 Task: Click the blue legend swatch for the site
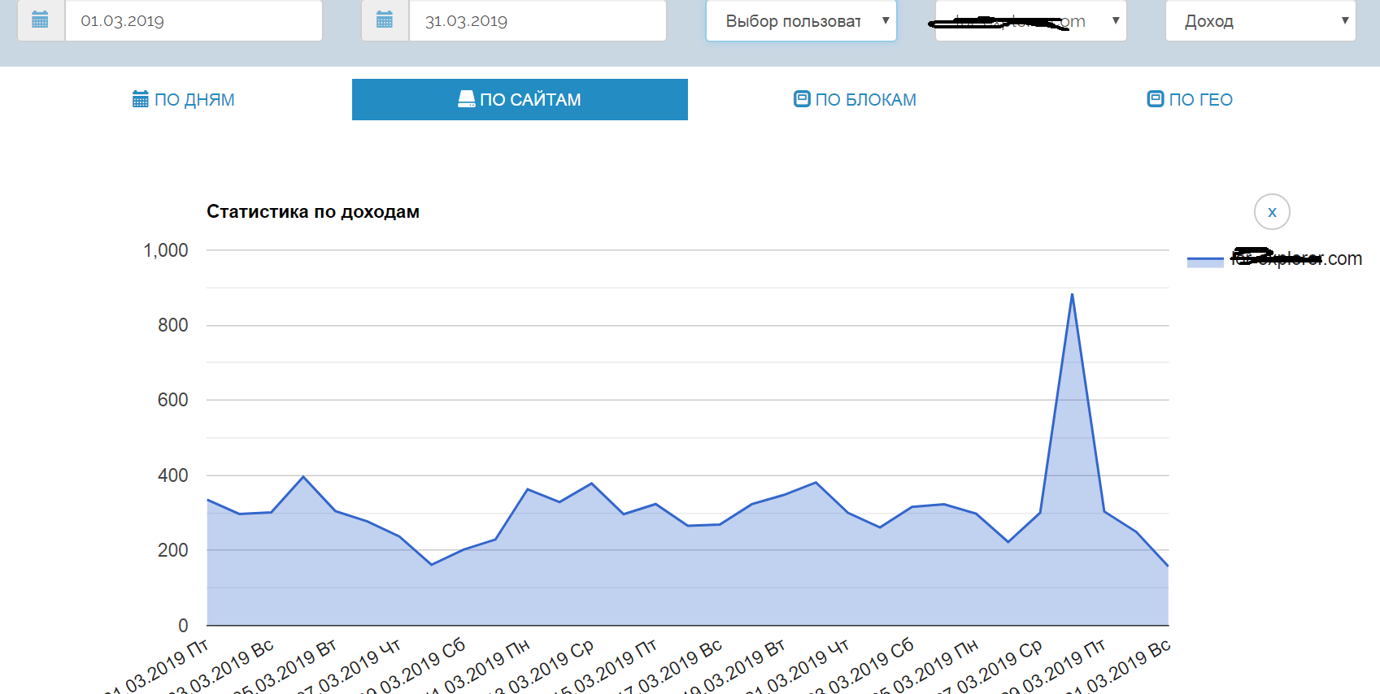coord(1205,261)
